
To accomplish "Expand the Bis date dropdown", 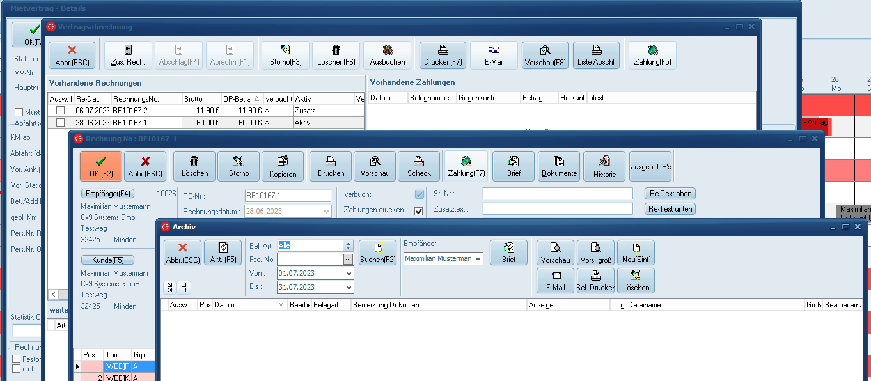I will 349,288.
